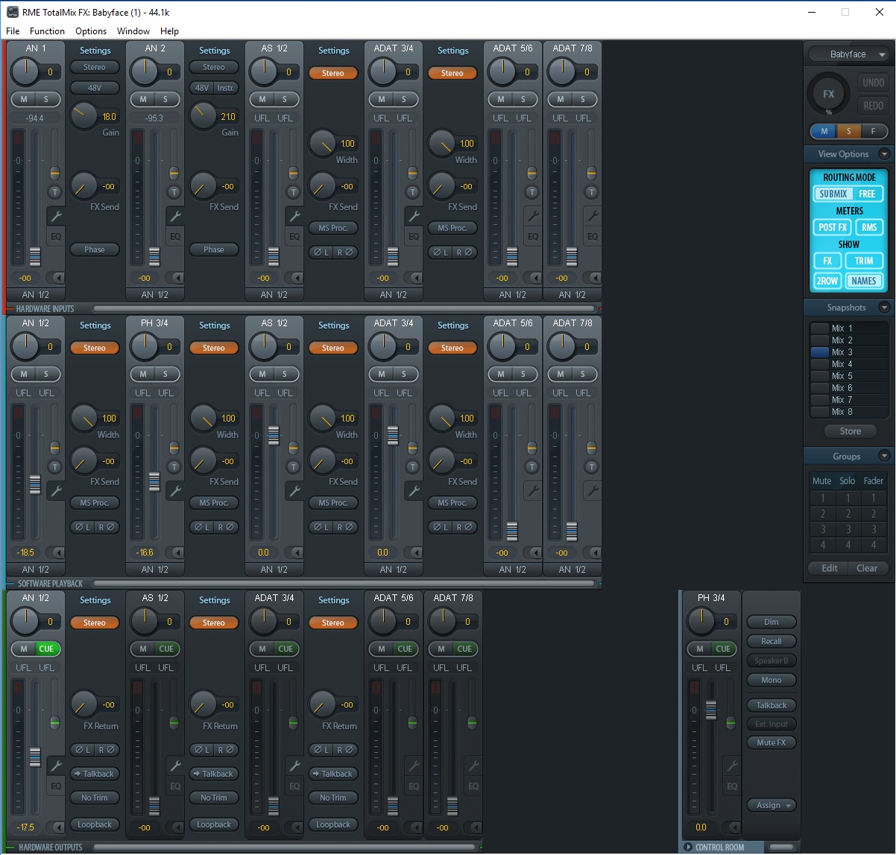Collapse the View Options panel
Screen dimensions: 896x855
pos(884,154)
